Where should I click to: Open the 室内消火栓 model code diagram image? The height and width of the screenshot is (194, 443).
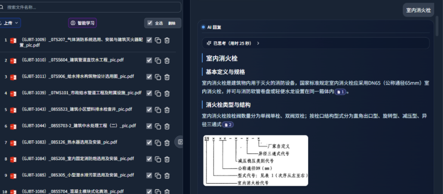pyautogui.click(x=256, y=160)
